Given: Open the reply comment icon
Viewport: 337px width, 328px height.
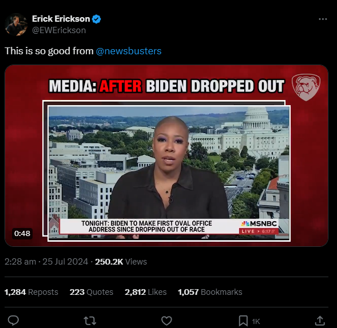Looking at the screenshot, I should point(13,321).
